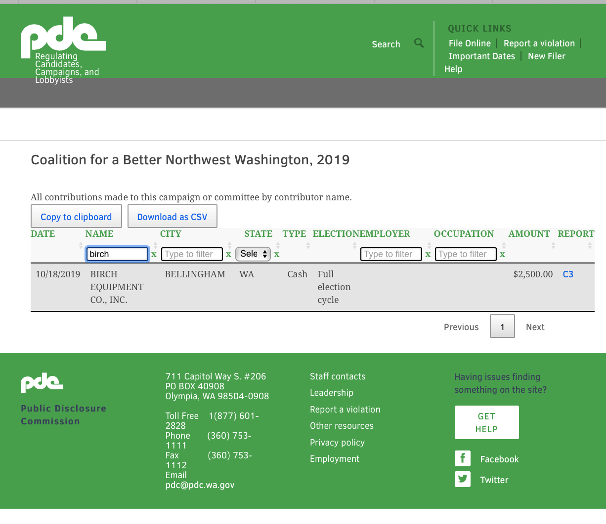The width and height of the screenshot is (606, 524).
Task: Clear the occupation filter x icon
Action: (x=502, y=255)
